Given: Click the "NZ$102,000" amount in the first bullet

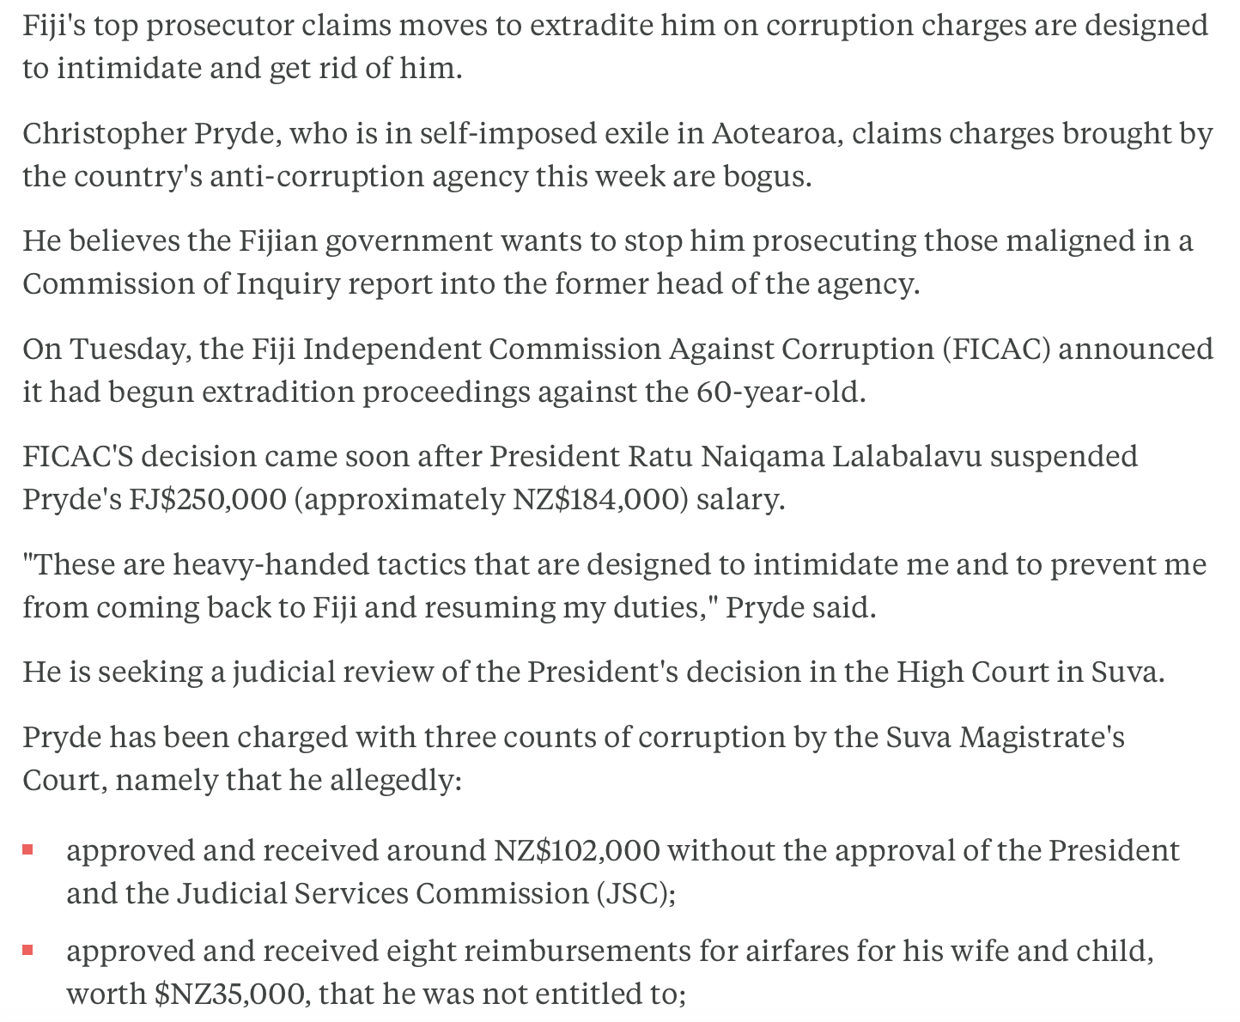Looking at the screenshot, I should click(x=576, y=850).
